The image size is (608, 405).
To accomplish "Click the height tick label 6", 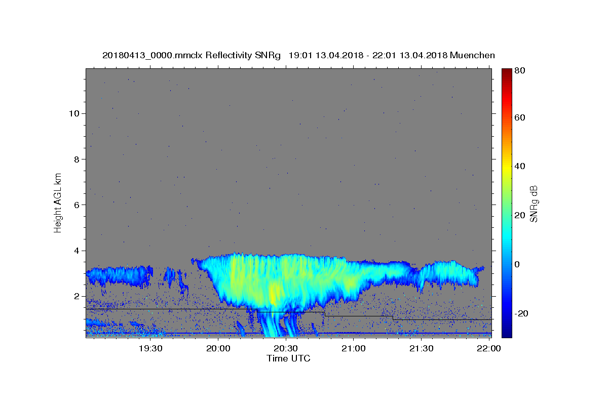I will point(77,205).
